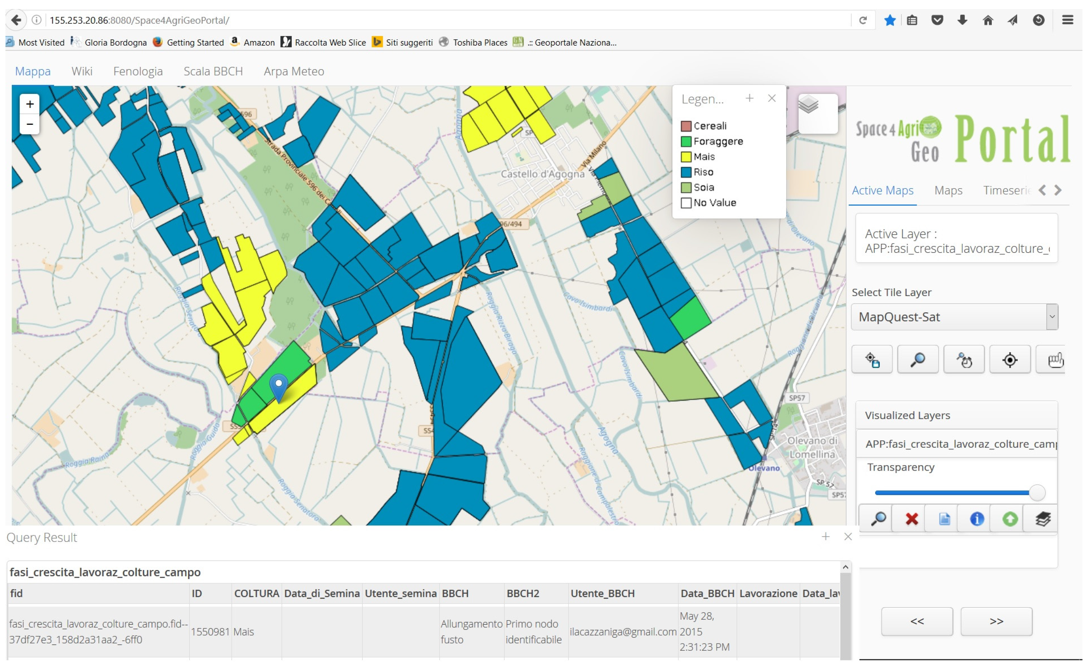
Task: Switch to the Wiki tab
Action: pos(82,71)
